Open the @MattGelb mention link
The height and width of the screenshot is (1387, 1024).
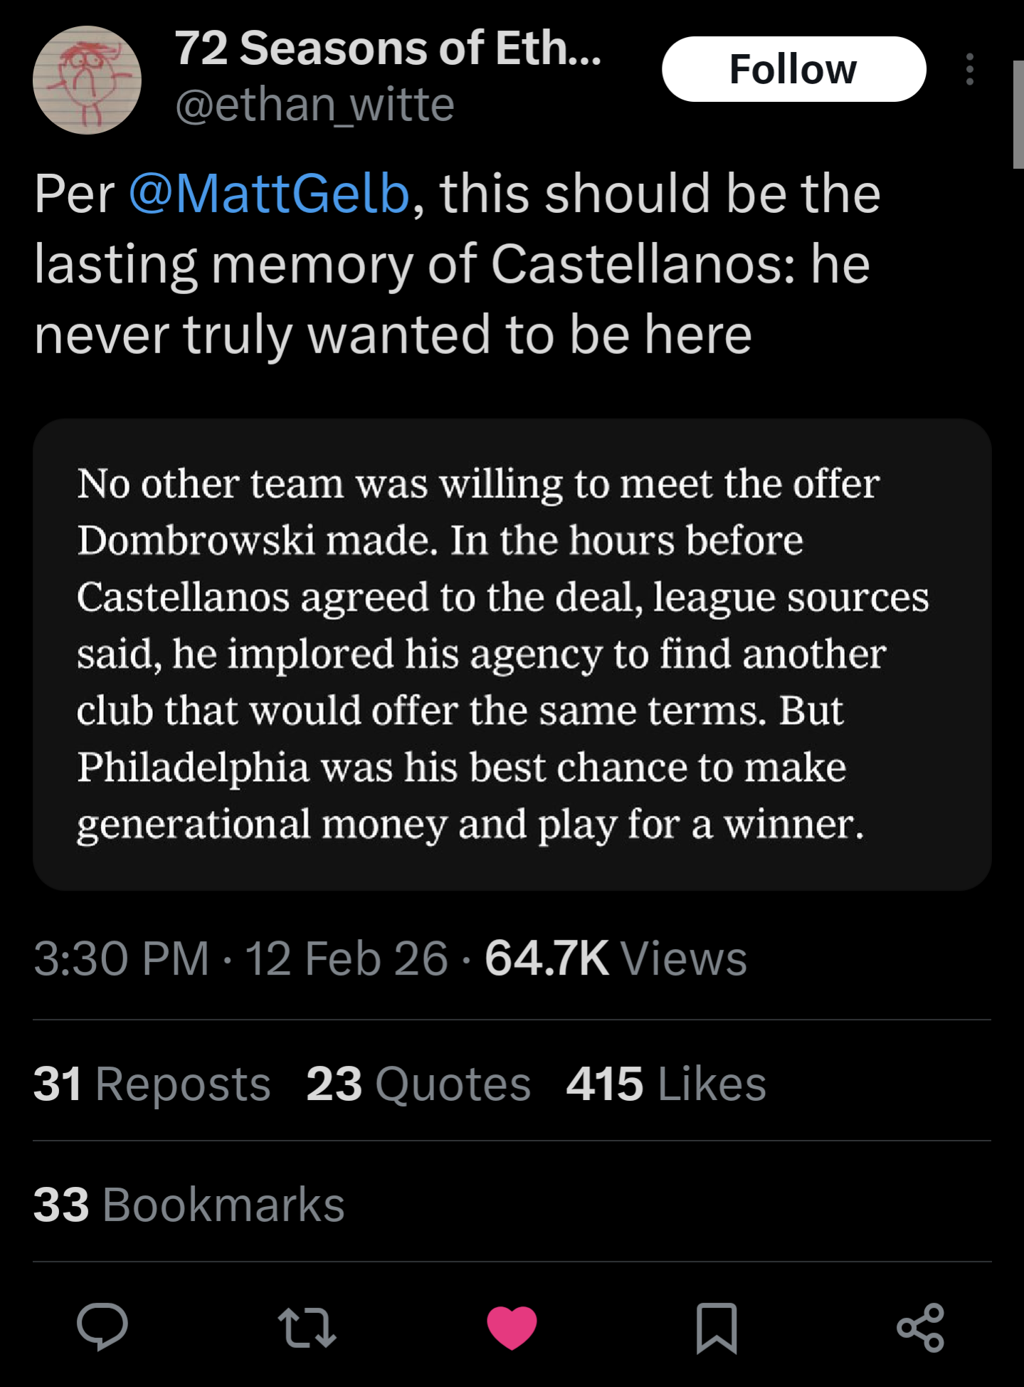[269, 194]
